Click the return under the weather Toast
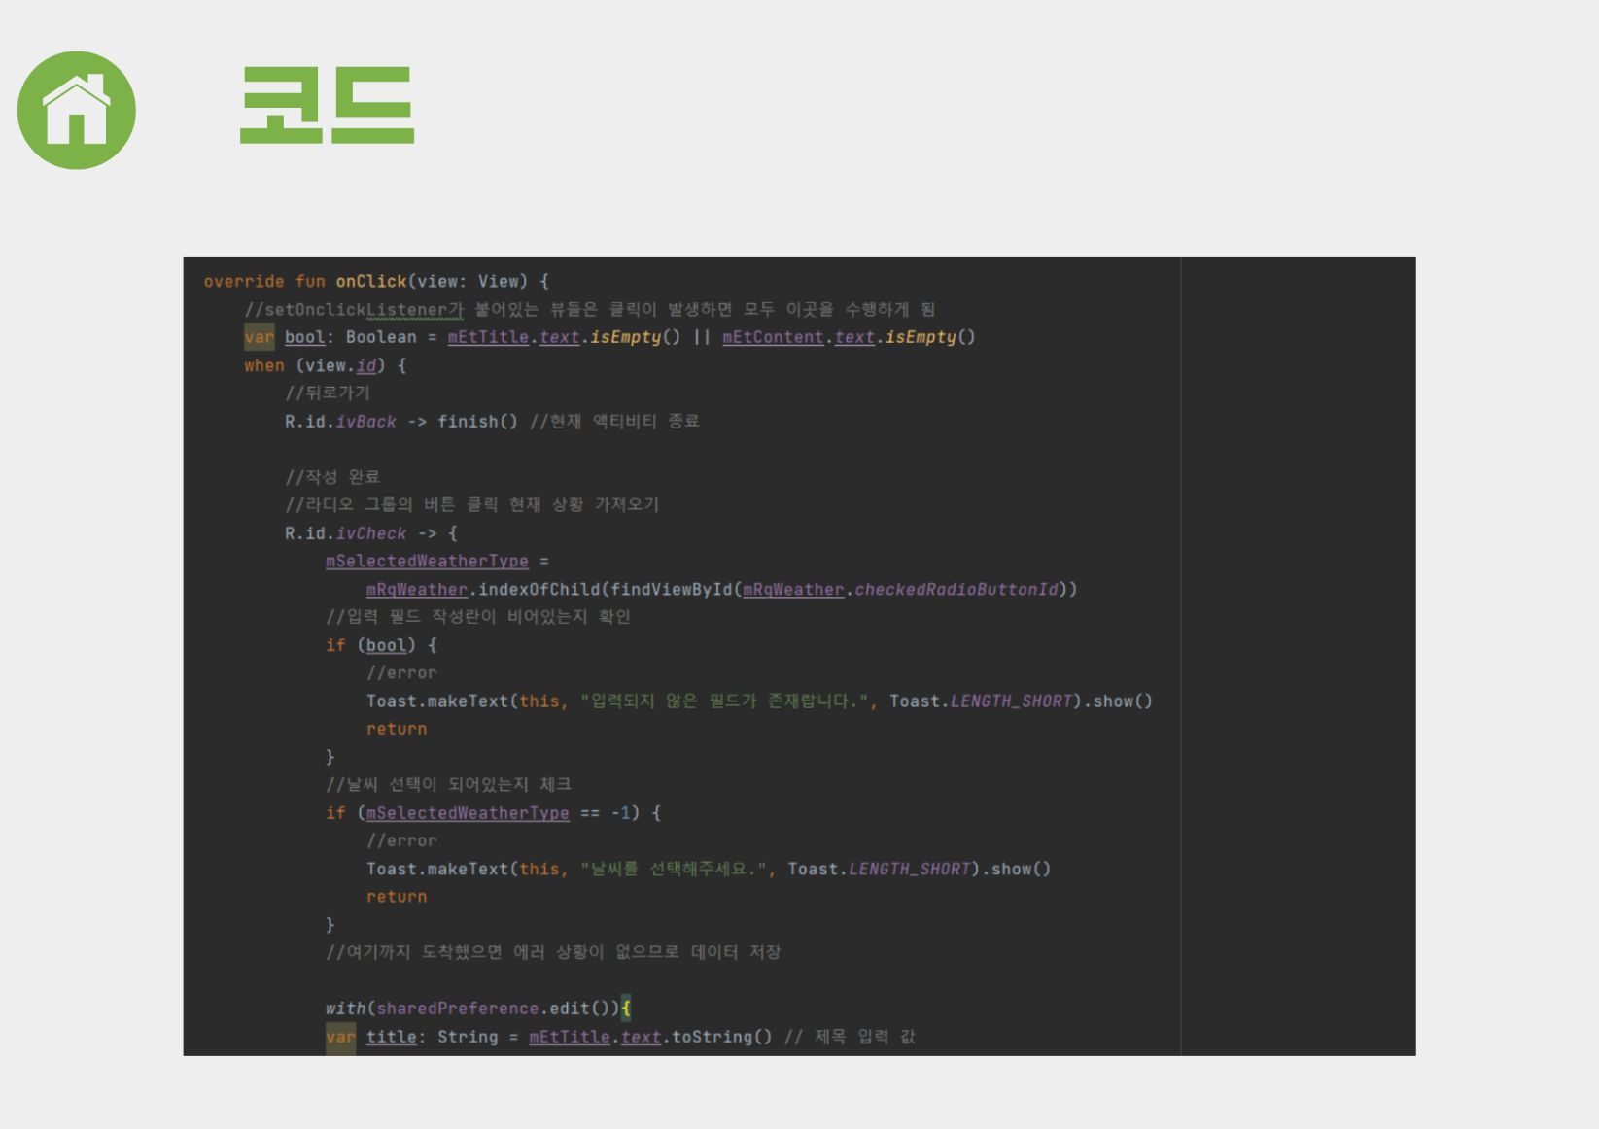 tap(397, 897)
